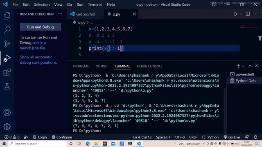Open run options dropdown next to play button
Screen dimensions: 262x147
coord(241,14)
